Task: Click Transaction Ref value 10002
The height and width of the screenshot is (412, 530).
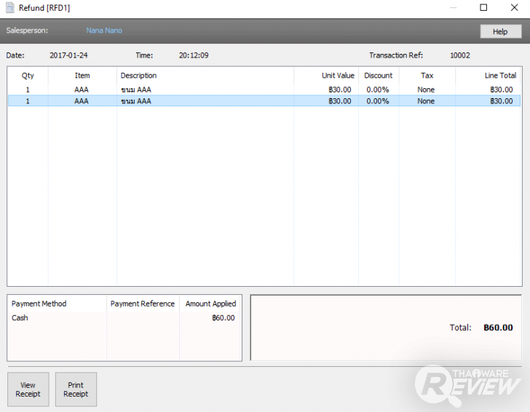Action: coord(460,55)
